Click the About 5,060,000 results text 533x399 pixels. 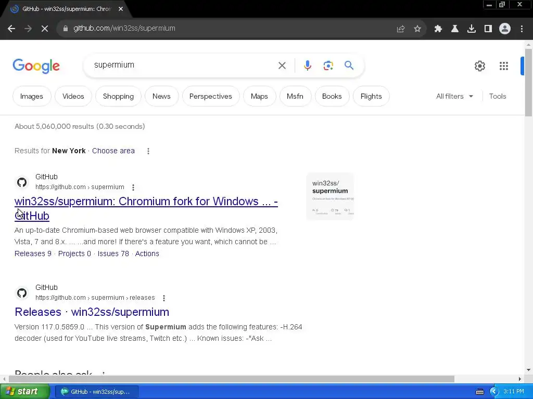coord(80,126)
